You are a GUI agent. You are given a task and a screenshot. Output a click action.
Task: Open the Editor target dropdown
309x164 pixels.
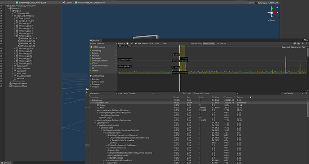click(x=121, y=43)
